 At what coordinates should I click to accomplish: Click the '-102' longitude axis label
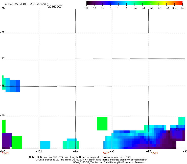pyautogui.click(x=39, y=151)
